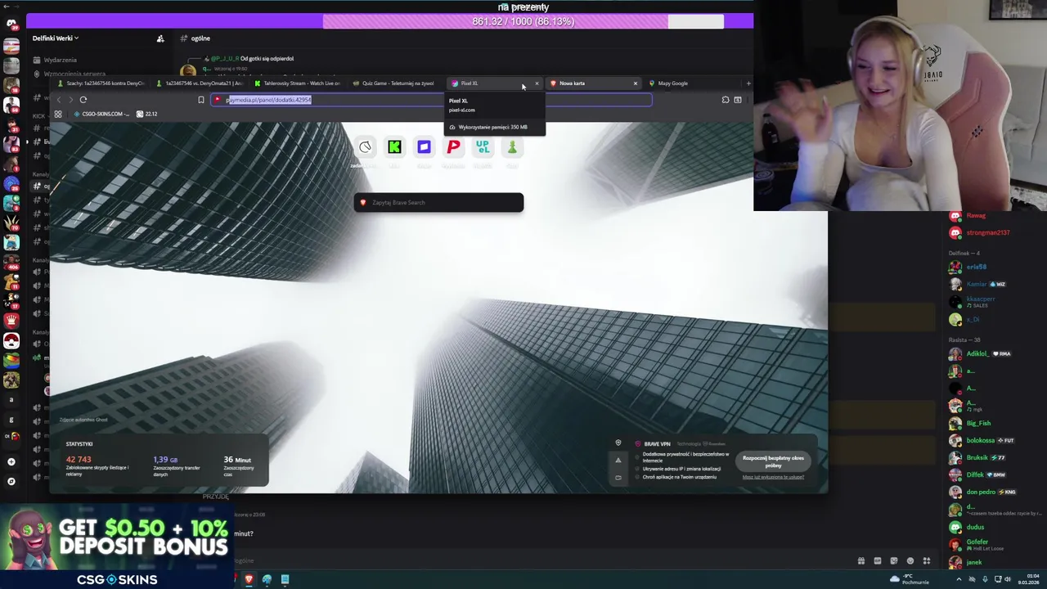The height and width of the screenshot is (589, 1047).
Task: Select the Brave rewards triangle card icon
Action: pos(618,460)
